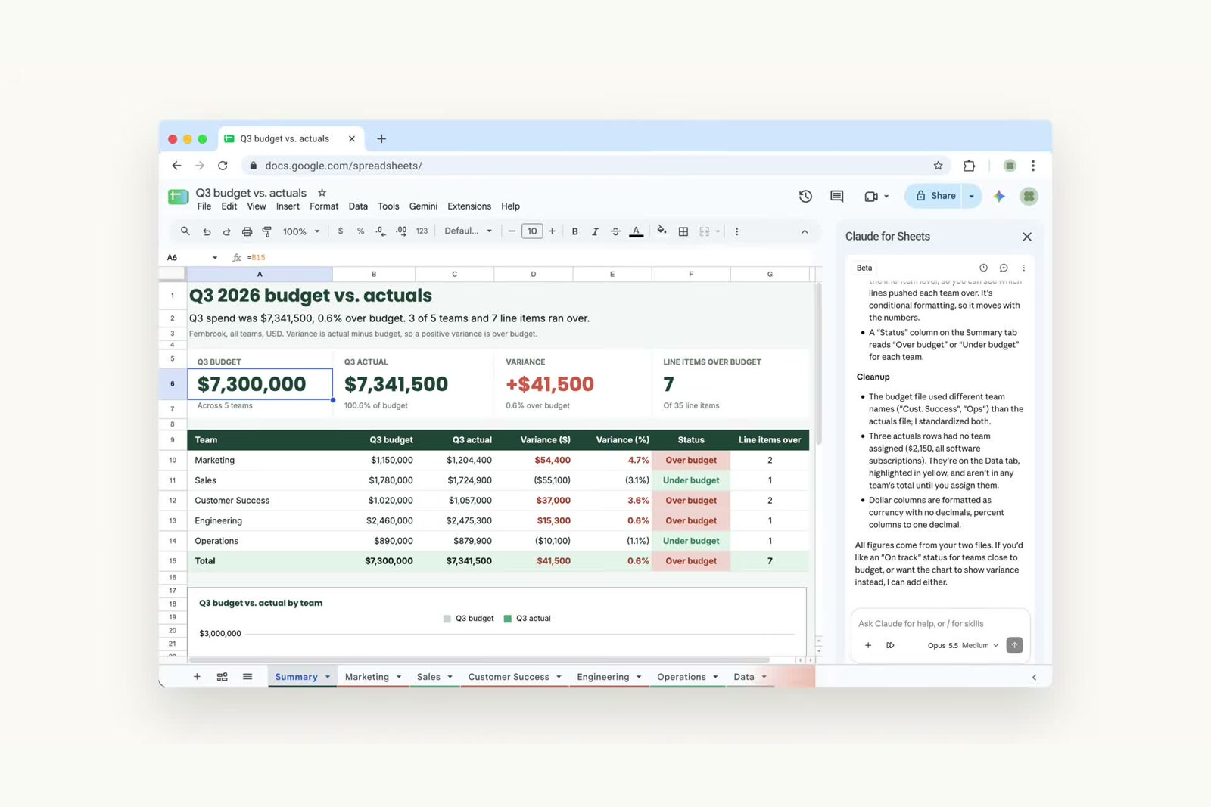The image size is (1211, 807).
Task: Click the Share button
Action: (x=935, y=196)
